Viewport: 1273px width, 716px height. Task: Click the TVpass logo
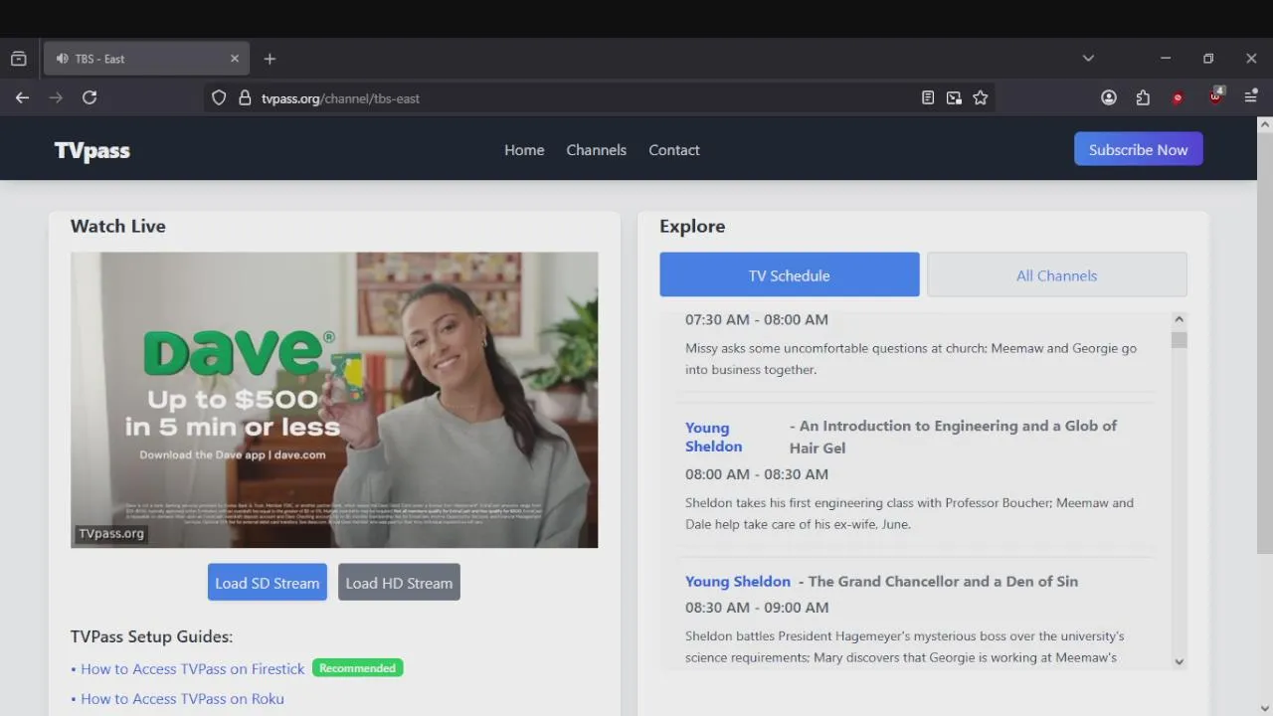click(92, 150)
